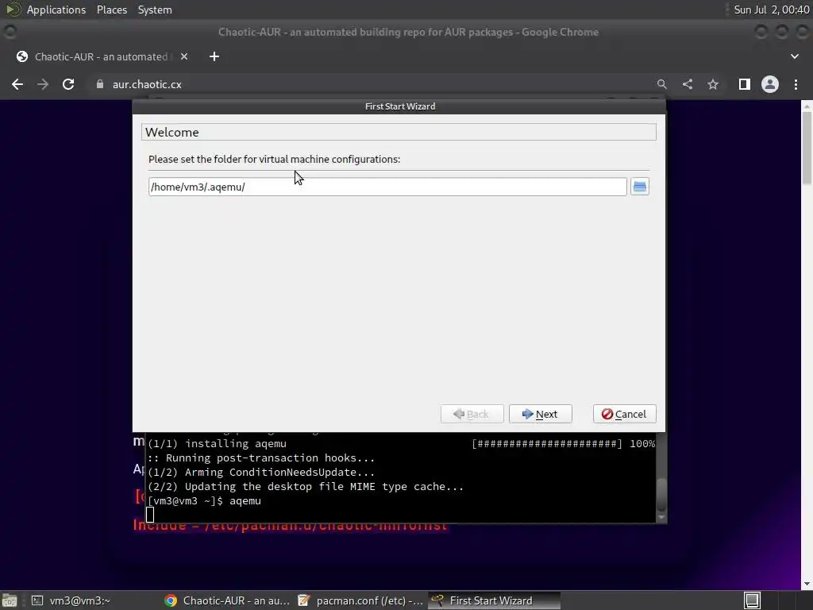Open Chrome three-dot menu
Screen dimensions: 813x610
click(796, 84)
